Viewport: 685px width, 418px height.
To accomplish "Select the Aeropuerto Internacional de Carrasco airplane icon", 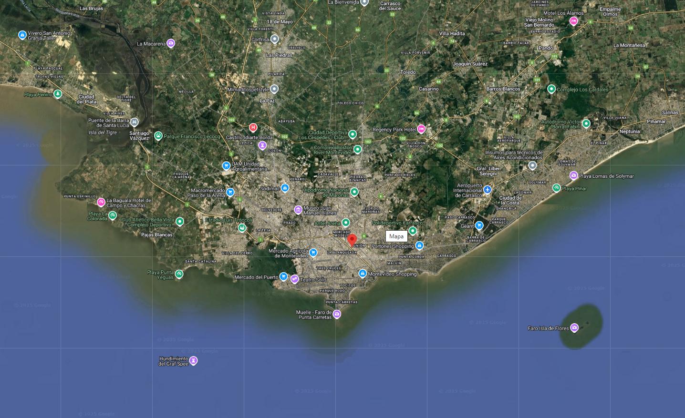I will click(x=487, y=190).
